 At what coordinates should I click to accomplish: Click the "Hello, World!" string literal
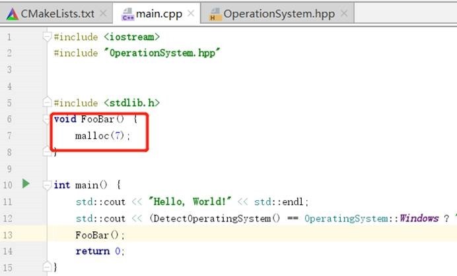190,202
